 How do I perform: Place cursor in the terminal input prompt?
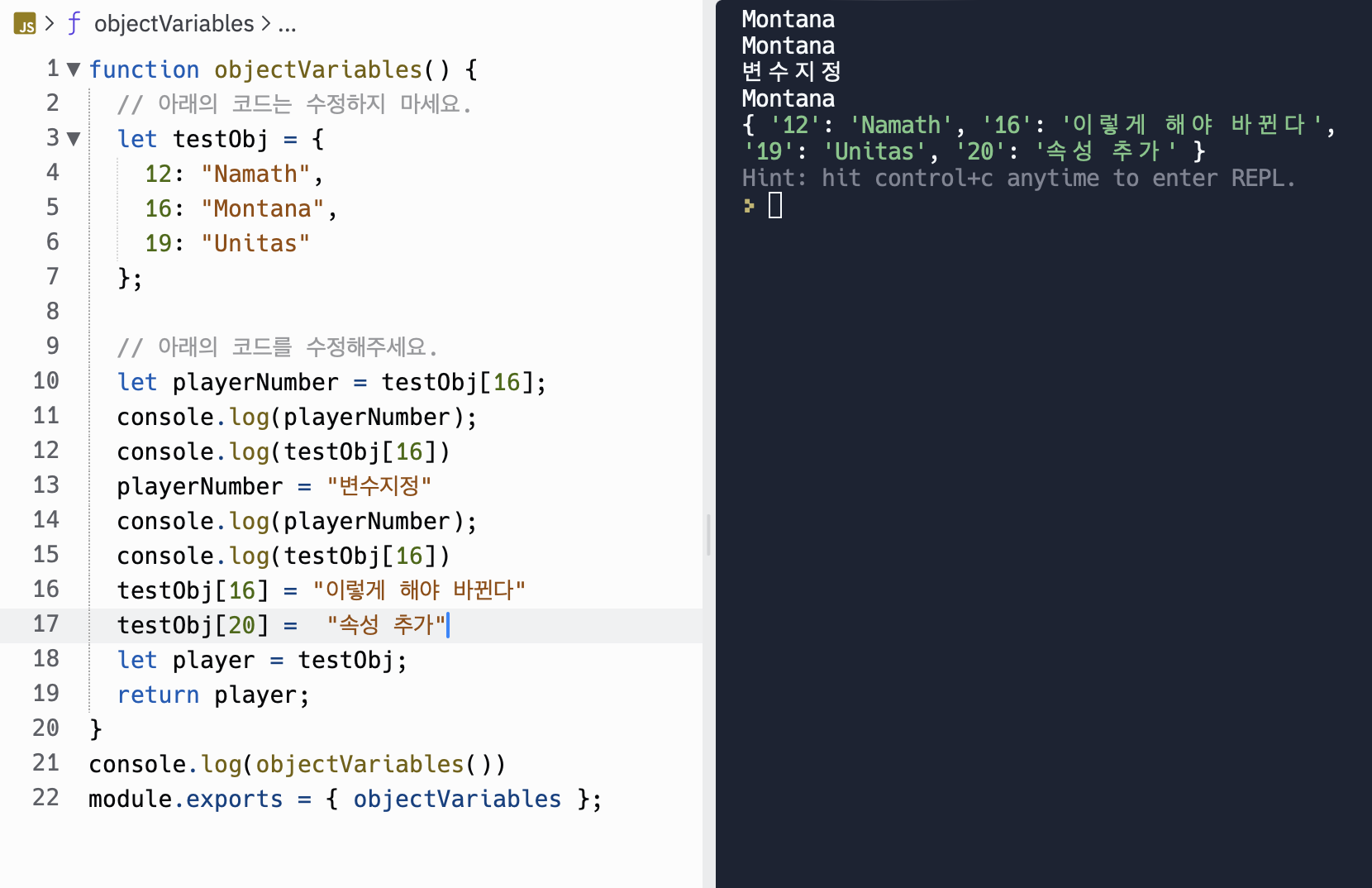pyautogui.click(x=774, y=205)
